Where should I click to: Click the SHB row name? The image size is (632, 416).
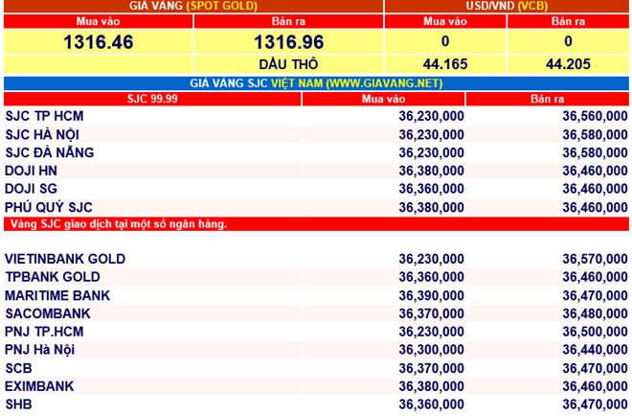pyautogui.click(x=18, y=404)
